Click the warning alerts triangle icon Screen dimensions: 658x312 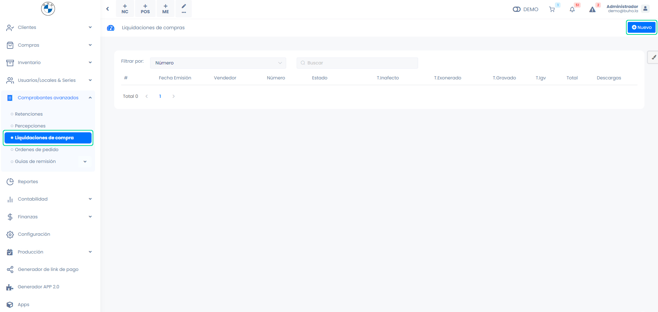point(592,9)
